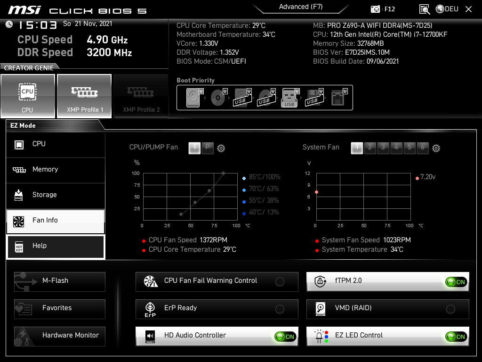
Task: Open the Help hotkey section
Action: point(56,246)
